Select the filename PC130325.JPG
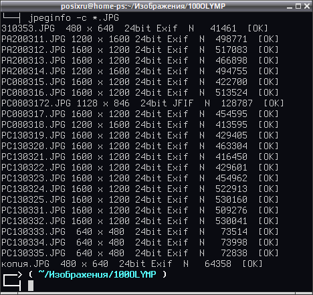 coord(33,199)
